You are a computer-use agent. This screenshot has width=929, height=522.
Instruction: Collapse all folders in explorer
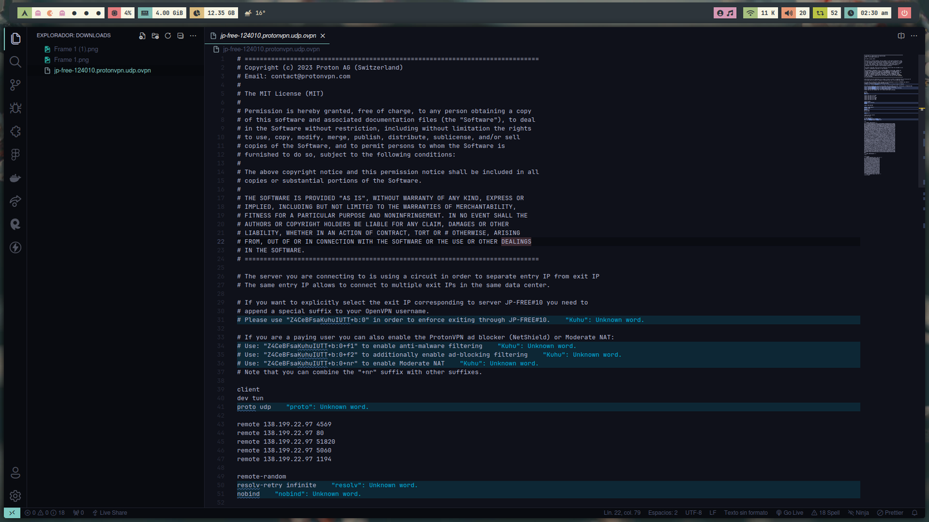(181, 36)
